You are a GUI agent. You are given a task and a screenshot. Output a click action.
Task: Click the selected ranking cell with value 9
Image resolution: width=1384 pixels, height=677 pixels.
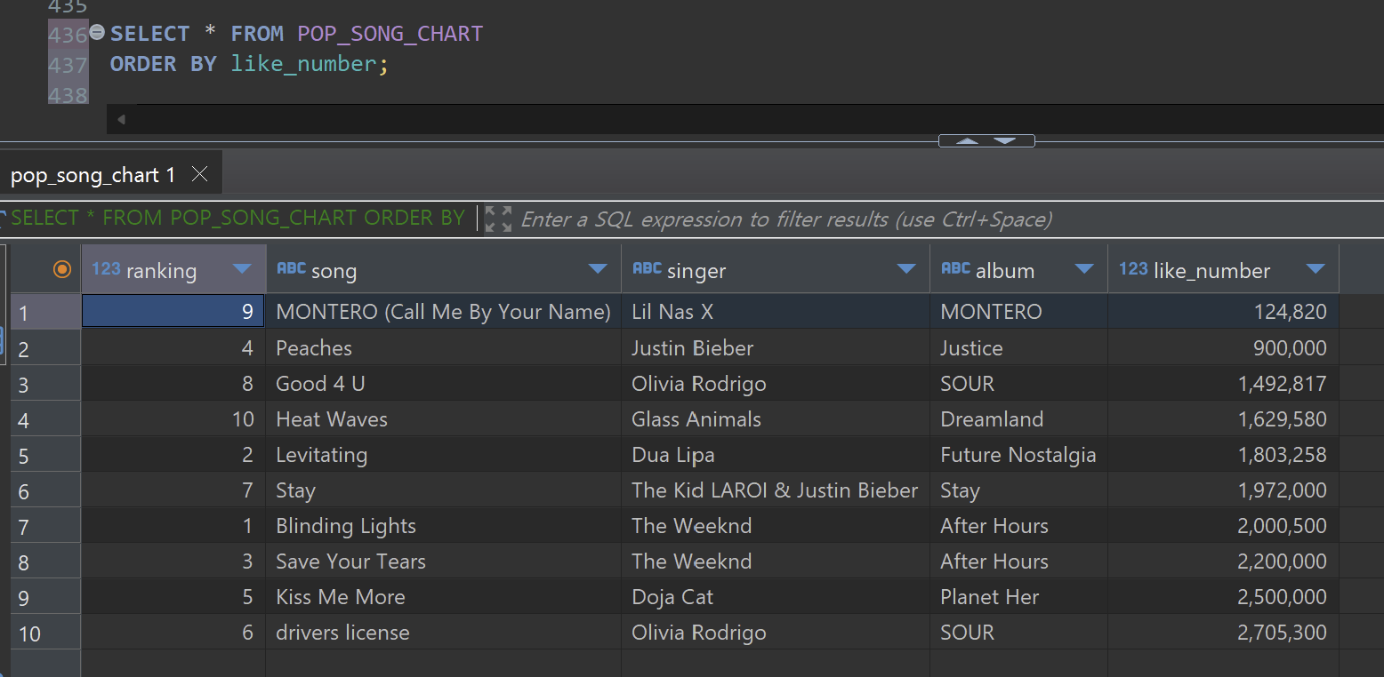click(173, 312)
